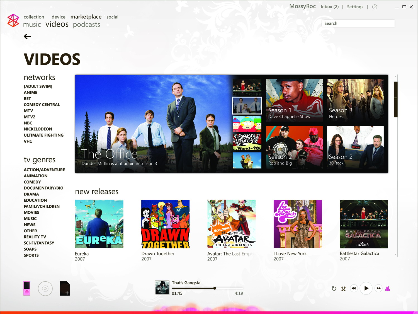Move the song progress slider handle
The image size is (418, 314).
pos(215,288)
